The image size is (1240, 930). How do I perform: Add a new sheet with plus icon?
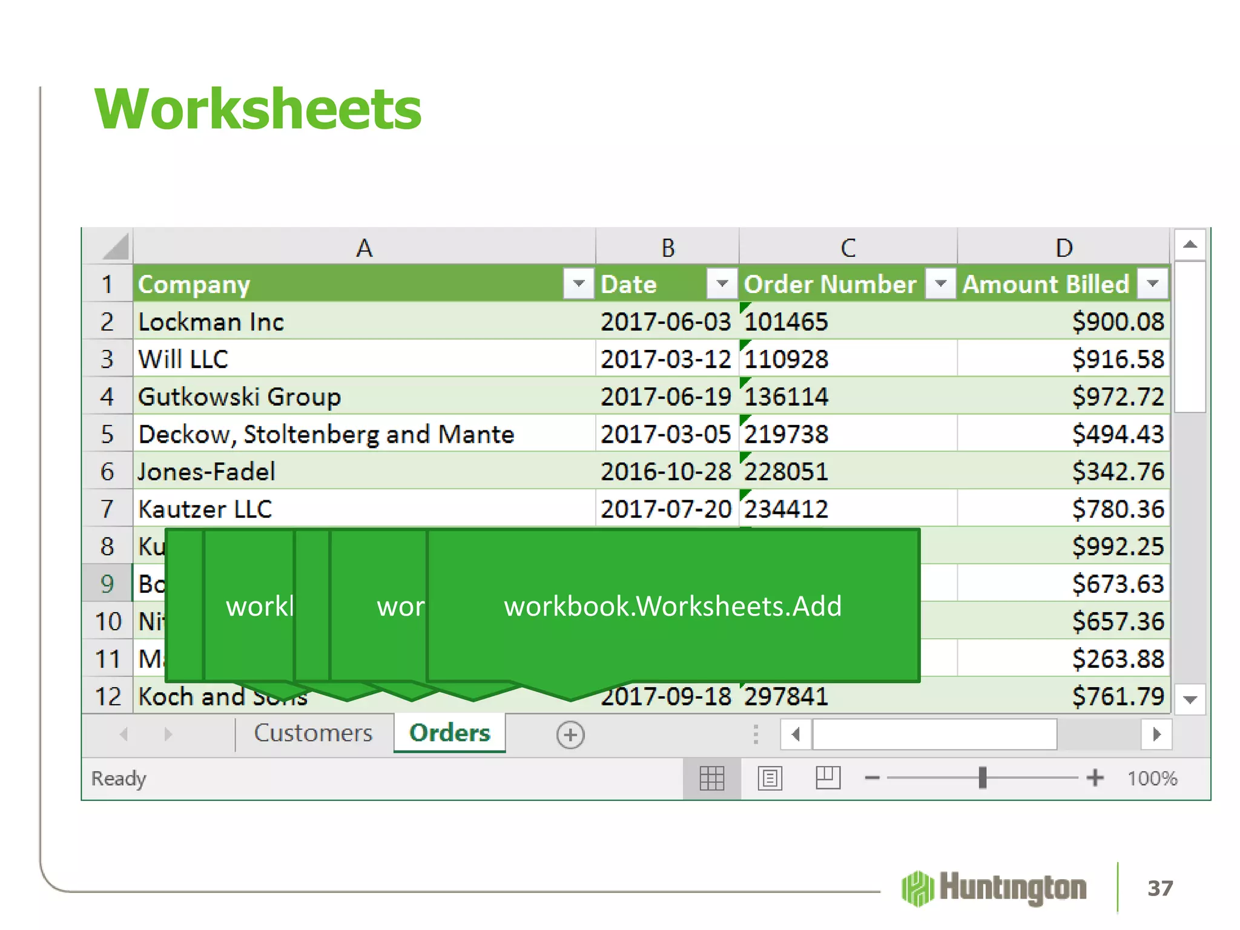click(570, 735)
